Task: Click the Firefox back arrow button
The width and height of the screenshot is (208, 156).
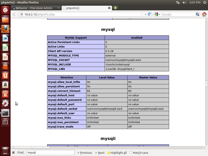Action: (x=14, y=15)
